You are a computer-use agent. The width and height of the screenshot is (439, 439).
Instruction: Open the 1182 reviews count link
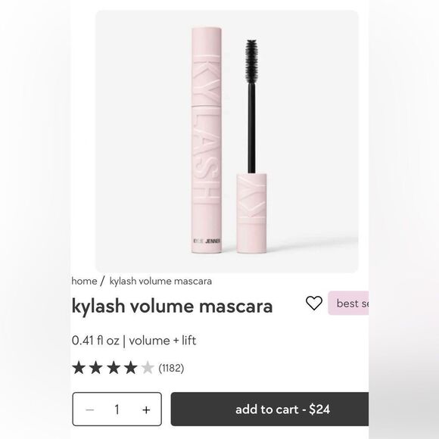(x=171, y=368)
